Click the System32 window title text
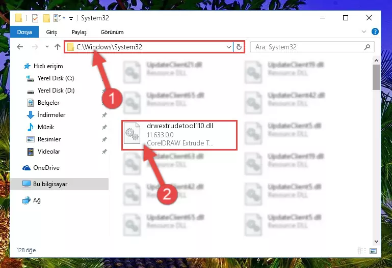Image resolution: width=392 pixels, height=268 pixels. click(95, 18)
